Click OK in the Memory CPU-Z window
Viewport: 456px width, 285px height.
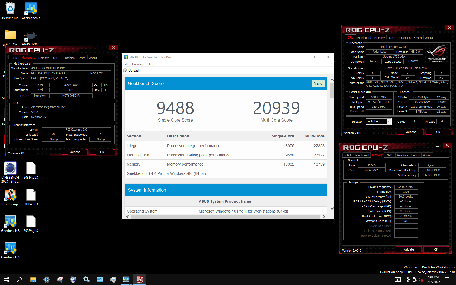click(x=436, y=249)
